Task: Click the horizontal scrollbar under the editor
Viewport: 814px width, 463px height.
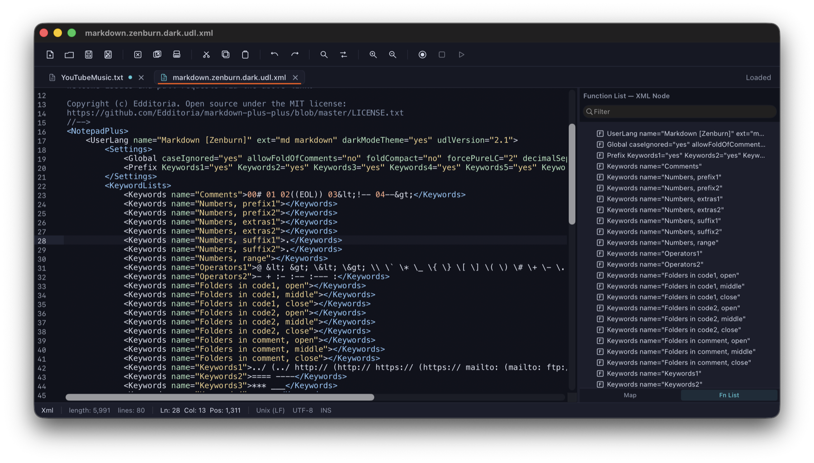Action: (x=220, y=398)
